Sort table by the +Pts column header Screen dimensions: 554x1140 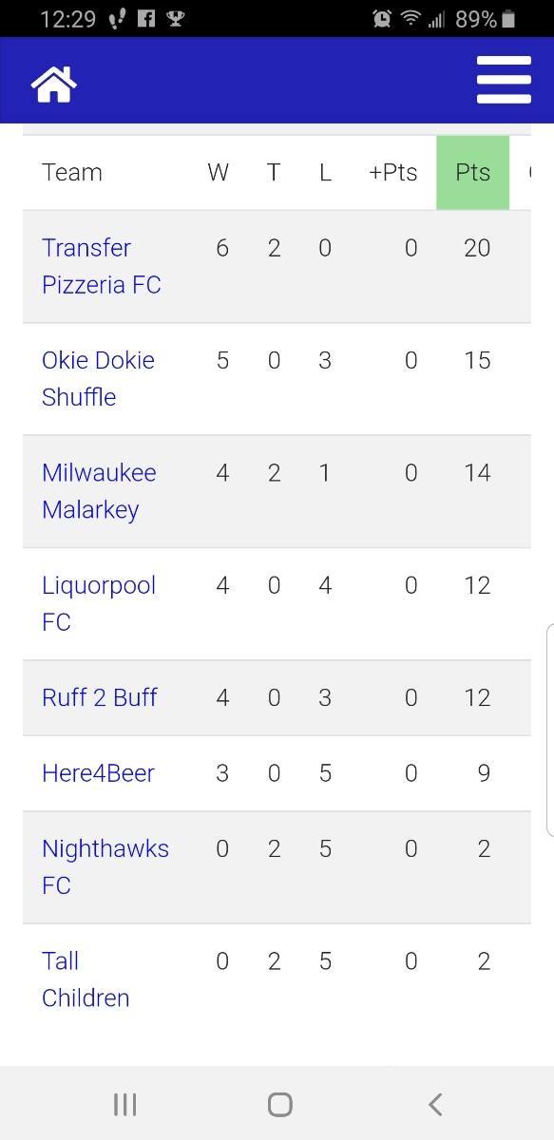point(393,173)
